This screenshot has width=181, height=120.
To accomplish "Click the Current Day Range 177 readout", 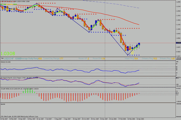I will click(x=53, y=59).
